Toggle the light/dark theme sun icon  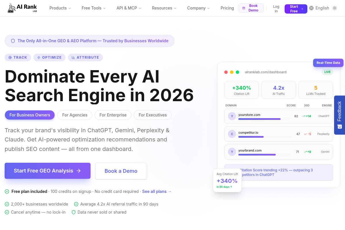335,8
